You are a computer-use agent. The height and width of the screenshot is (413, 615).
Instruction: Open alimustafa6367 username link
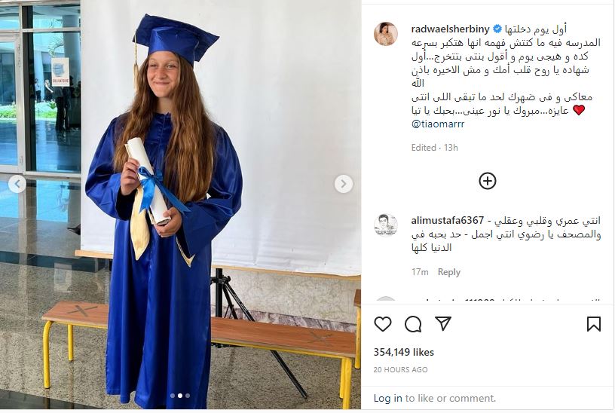pyautogui.click(x=448, y=220)
